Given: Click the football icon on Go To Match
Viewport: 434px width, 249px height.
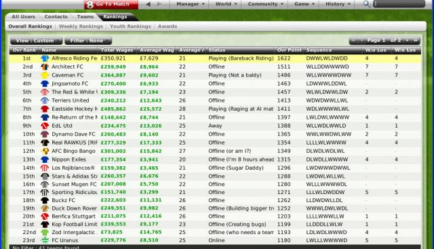Looking at the screenshot, I should (x=90, y=5).
